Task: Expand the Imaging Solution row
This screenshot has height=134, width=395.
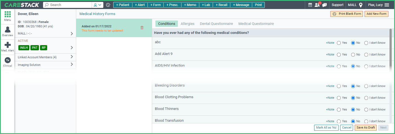Action: pyautogui.click(x=72, y=65)
